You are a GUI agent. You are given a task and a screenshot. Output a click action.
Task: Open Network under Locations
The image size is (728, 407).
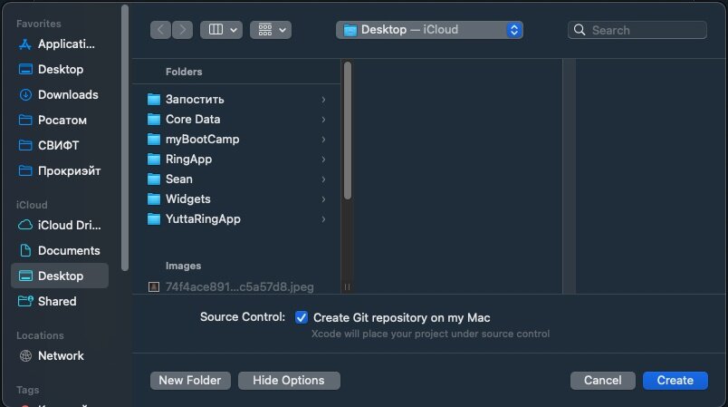[x=60, y=356]
